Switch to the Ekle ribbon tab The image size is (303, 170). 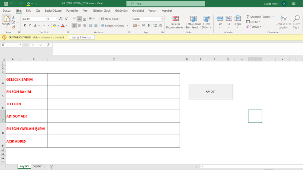[29, 11]
